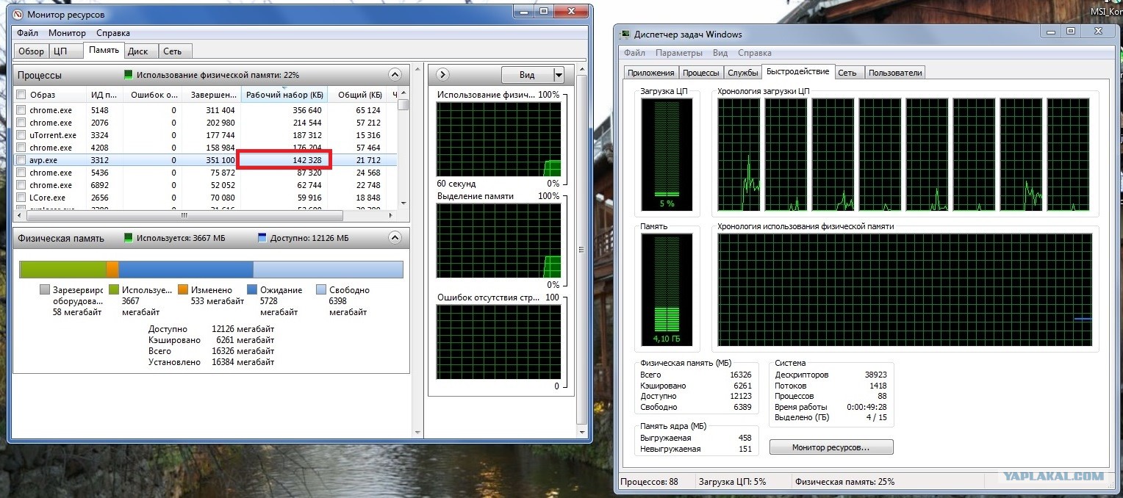Tick the LCore.exe process checkbox

(21, 198)
